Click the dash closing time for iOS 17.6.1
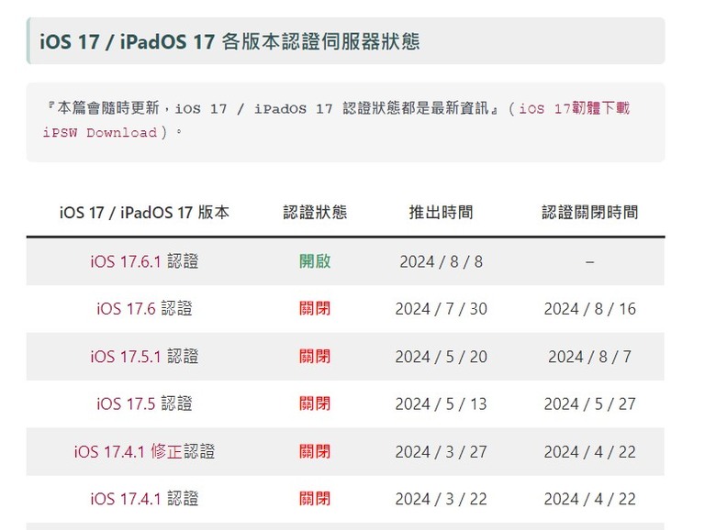 pos(590,262)
